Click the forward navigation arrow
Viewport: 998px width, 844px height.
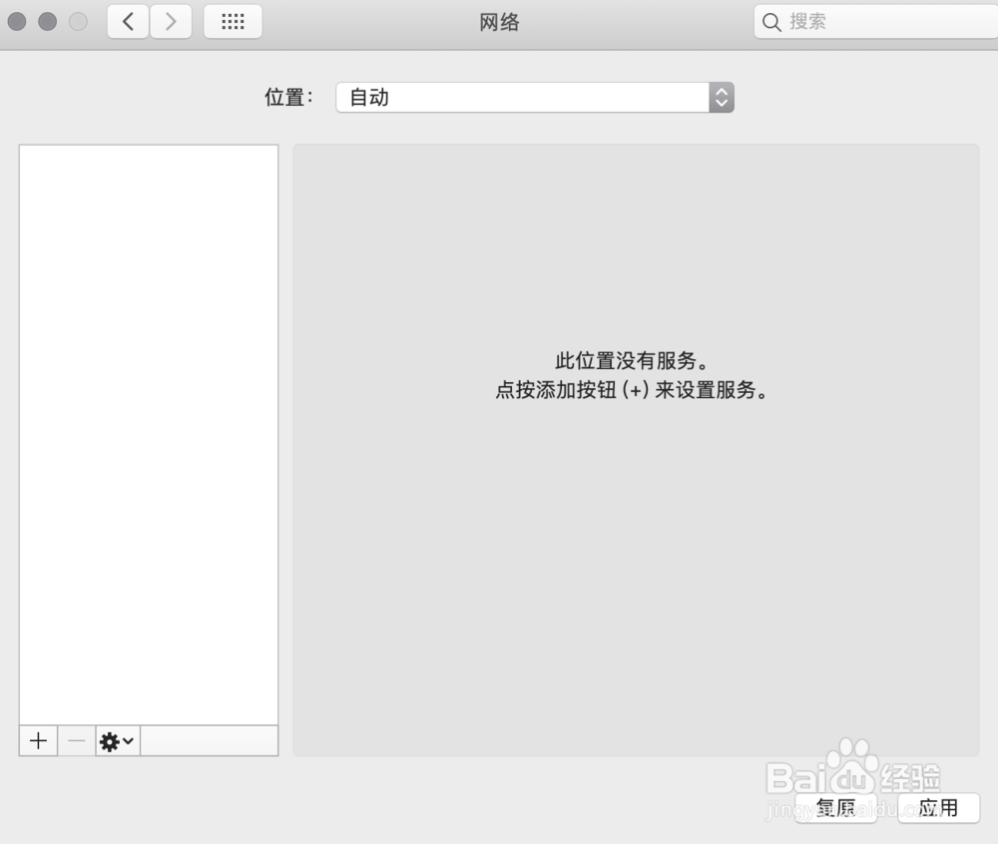[170, 21]
